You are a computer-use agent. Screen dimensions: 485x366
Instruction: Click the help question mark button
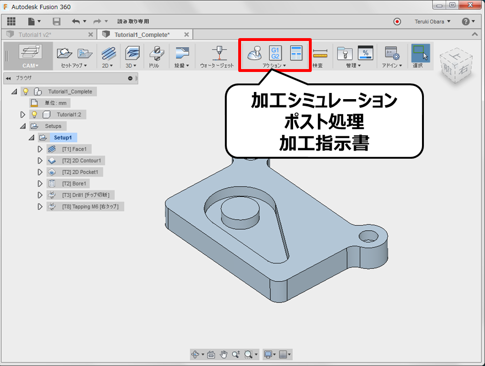(466, 21)
